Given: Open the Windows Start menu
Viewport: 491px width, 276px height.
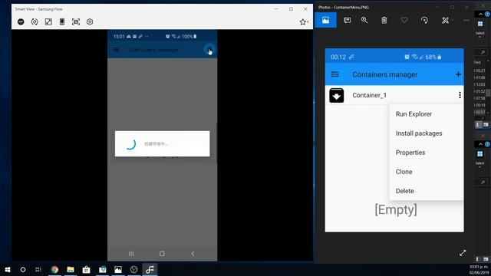Looking at the screenshot, I should (8, 269).
